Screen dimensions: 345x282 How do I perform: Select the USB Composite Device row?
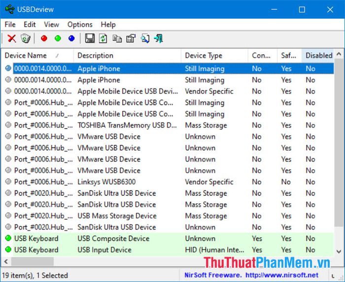168,238
